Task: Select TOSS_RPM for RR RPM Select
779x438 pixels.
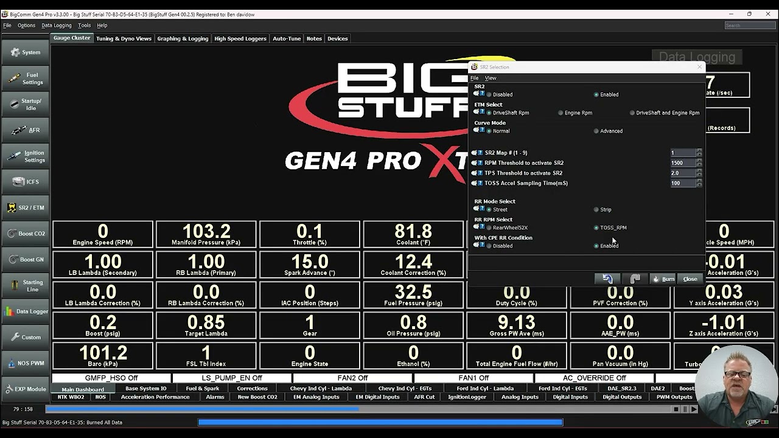Action: (x=610, y=228)
